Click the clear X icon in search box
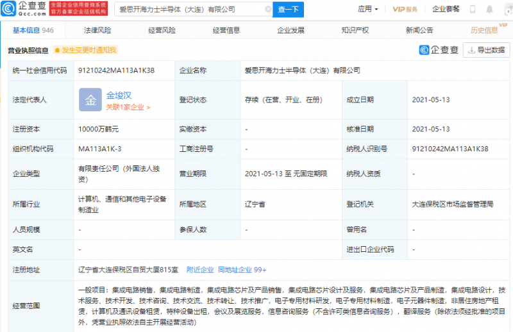This screenshot has height=332, width=513. coord(265,10)
